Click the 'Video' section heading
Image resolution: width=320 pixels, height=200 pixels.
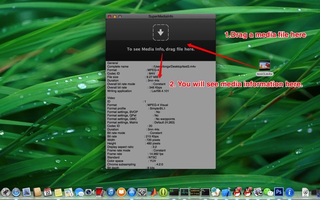(111, 98)
